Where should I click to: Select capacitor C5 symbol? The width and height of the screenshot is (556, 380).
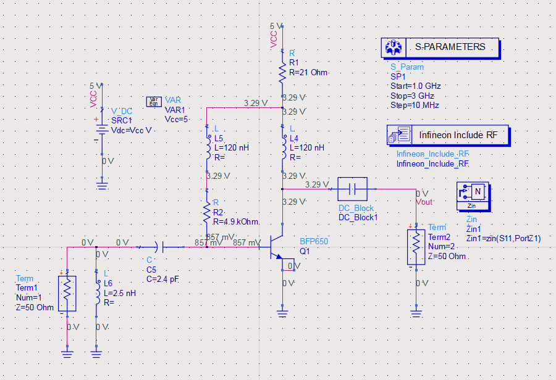[x=159, y=247]
